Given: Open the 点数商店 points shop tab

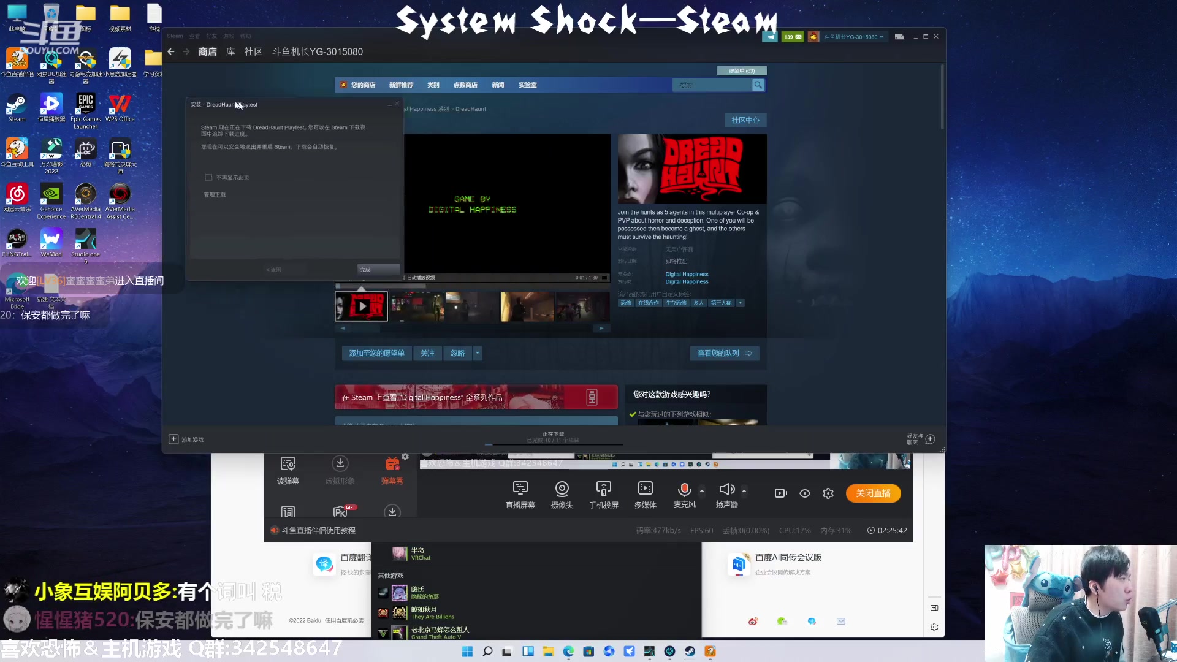Looking at the screenshot, I should point(465,85).
